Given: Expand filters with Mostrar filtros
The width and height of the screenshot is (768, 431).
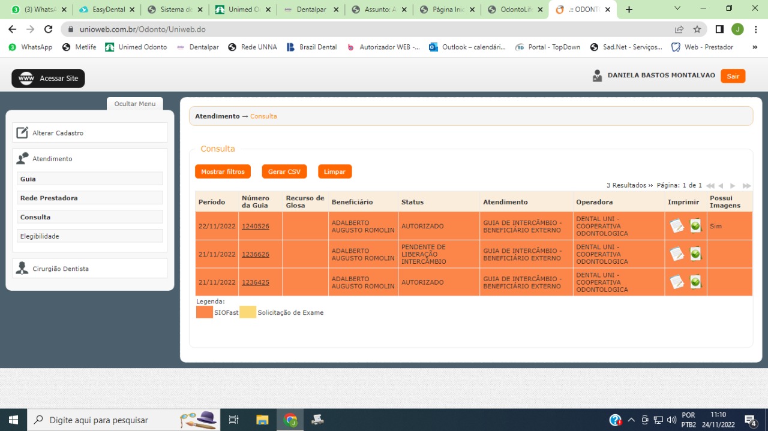Looking at the screenshot, I should click(x=223, y=172).
